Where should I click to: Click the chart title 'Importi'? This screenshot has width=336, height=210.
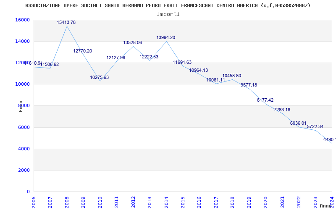[x=168, y=14]
